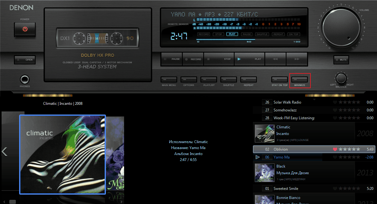
Task: Skip ahead with the fast-forward button
Action: tap(297, 59)
